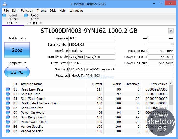Click status orb for B7 Vendor Specific row
178x139 pixels.
[x=8, y=131]
